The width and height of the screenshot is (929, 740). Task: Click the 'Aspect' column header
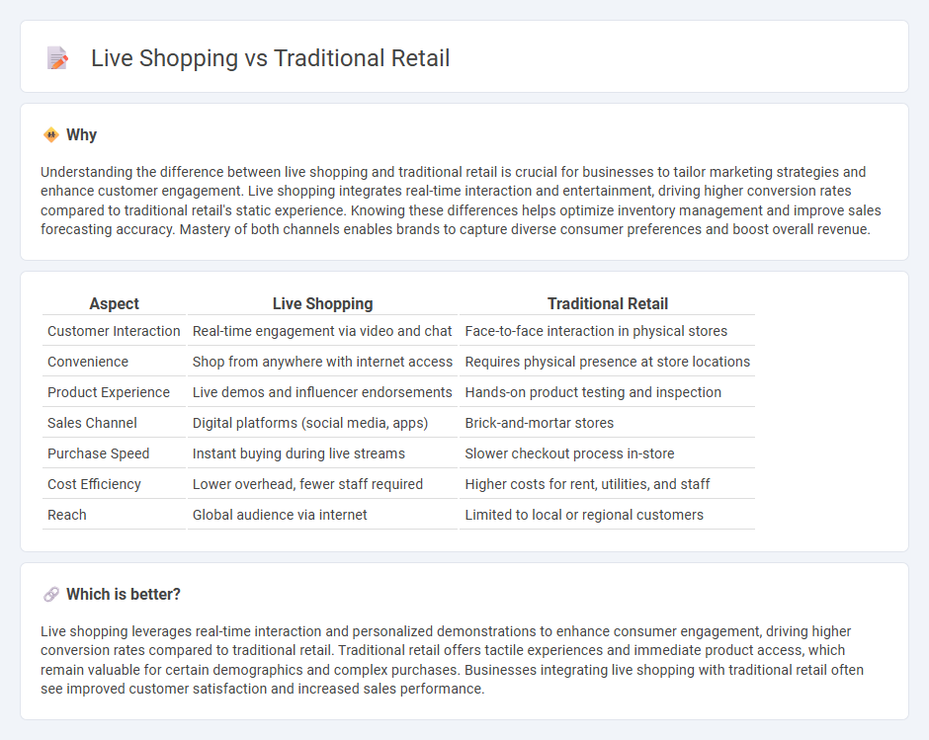click(114, 304)
